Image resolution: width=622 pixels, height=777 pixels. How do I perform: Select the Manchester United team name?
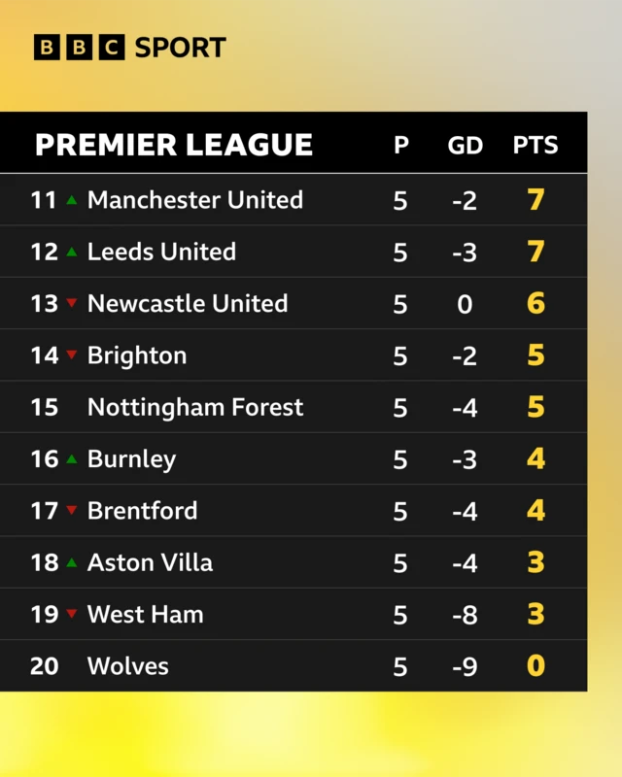(194, 200)
